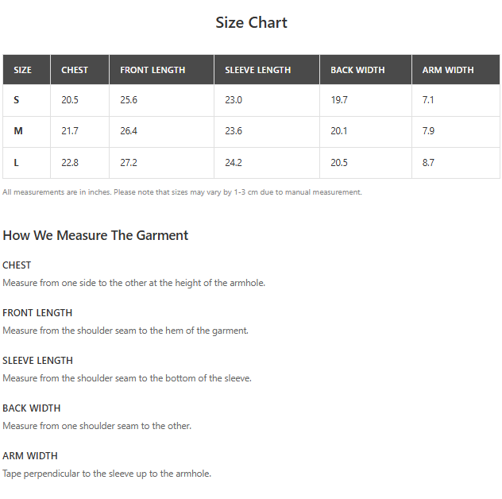Screen dimensions: 502x499
Task: Select the size M row label
Action: (18, 131)
